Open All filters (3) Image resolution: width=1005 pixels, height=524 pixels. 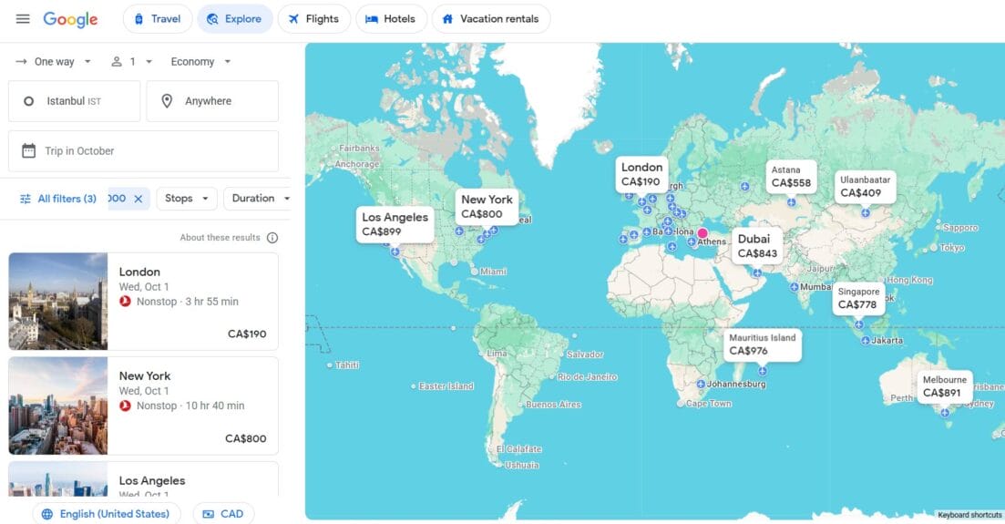click(x=58, y=199)
